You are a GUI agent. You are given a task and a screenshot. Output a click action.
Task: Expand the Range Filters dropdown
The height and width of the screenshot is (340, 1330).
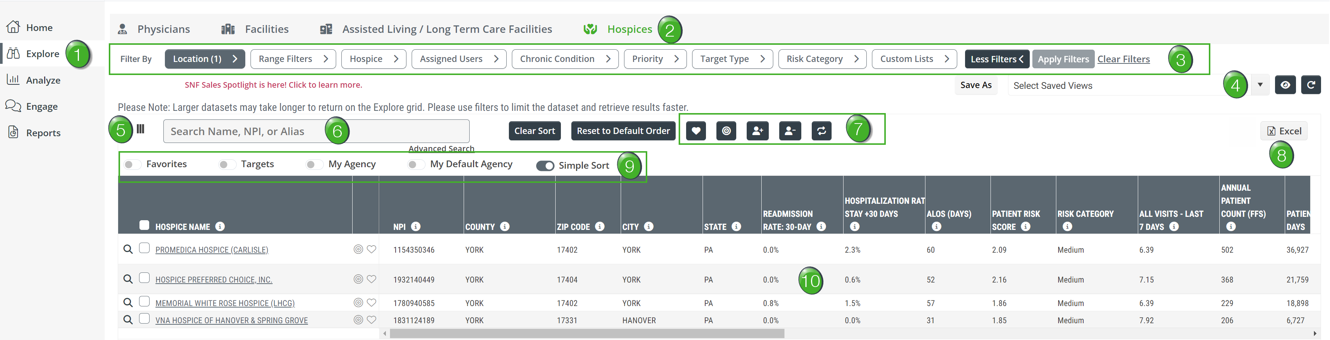tap(293, 59)
